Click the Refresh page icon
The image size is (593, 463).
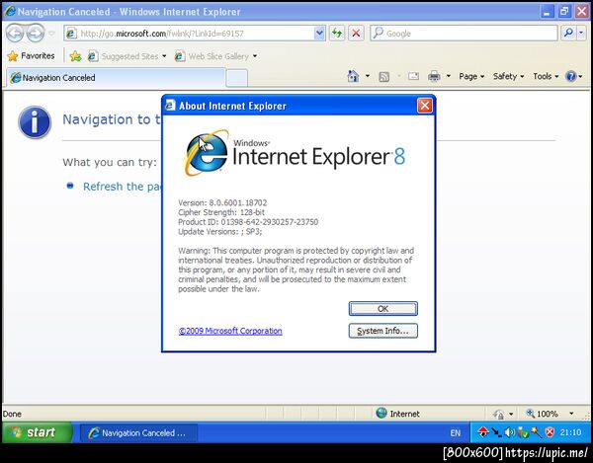[337, 34]
